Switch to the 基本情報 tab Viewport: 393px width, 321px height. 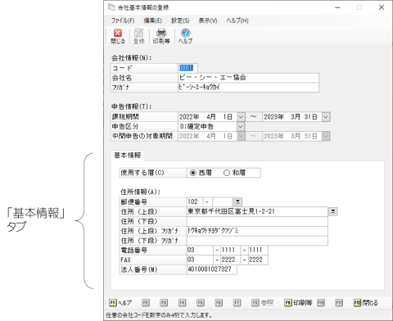[x=128, y=156]
